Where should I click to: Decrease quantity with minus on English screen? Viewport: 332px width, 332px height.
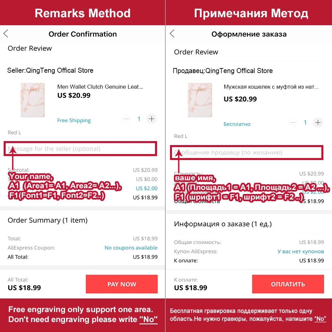pyautogui.click(x=127, y=119)
